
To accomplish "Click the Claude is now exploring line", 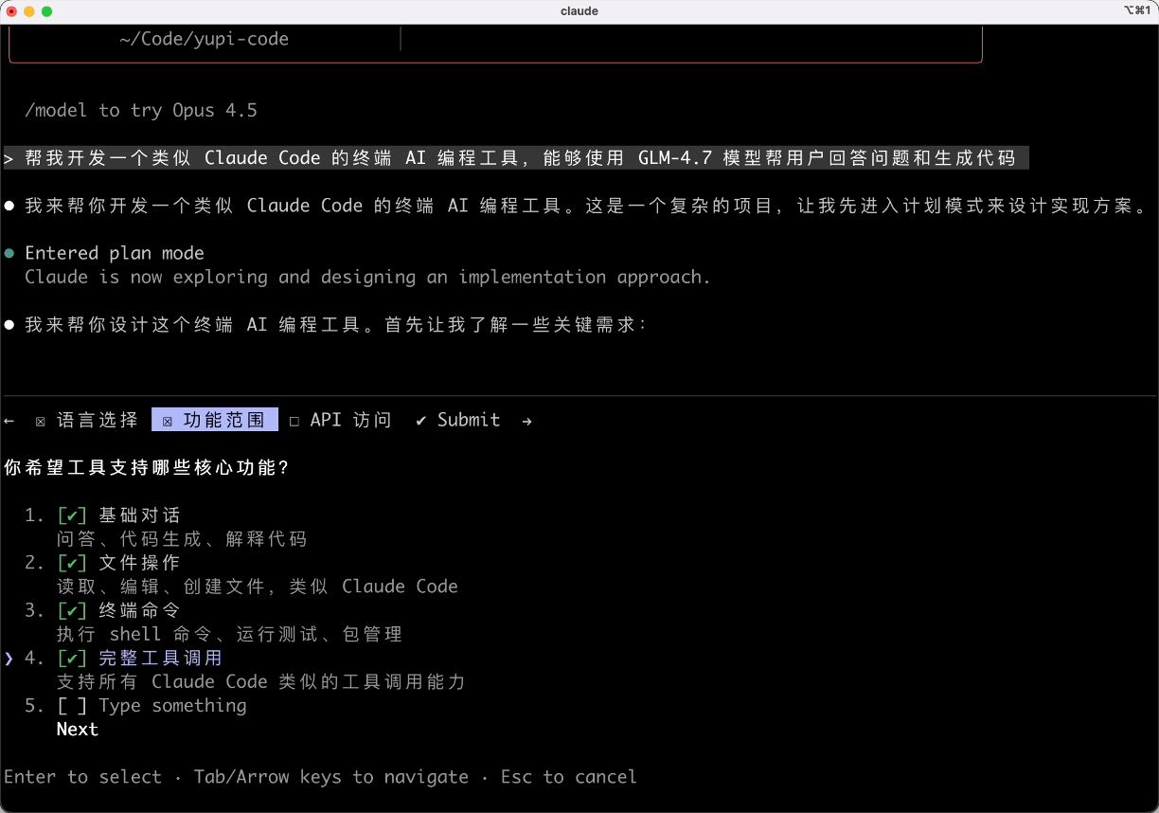I will [x=367, y=277].
